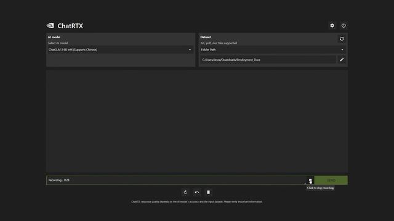The height and width of the screenshot is (221, 394).
Task: Click the 'Dataset' label
Action: click(x=206, y=37)
